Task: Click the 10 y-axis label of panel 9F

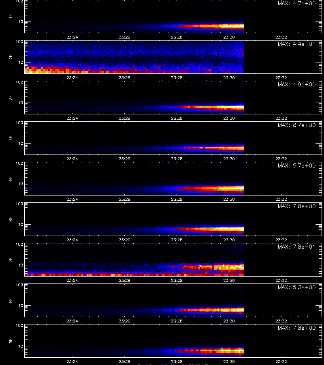Action: click(21, 346)
